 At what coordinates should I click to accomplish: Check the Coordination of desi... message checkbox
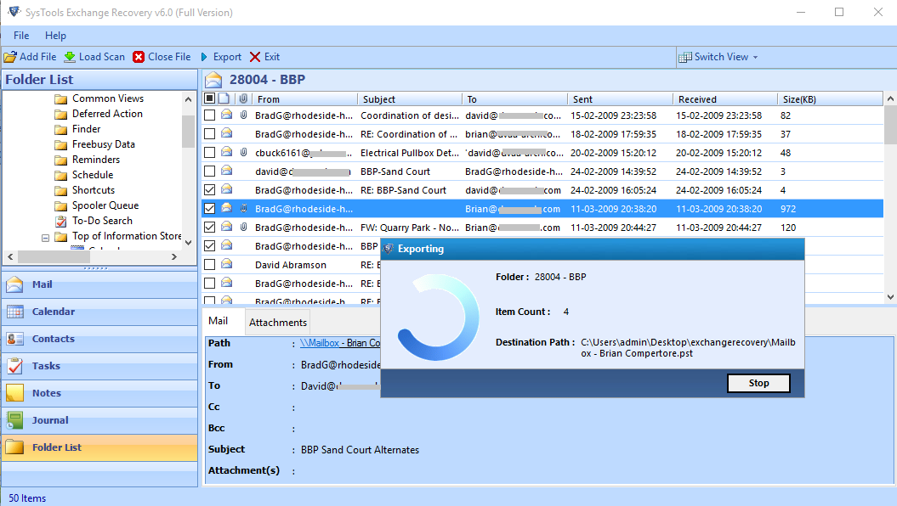click(x=209, y=115)
